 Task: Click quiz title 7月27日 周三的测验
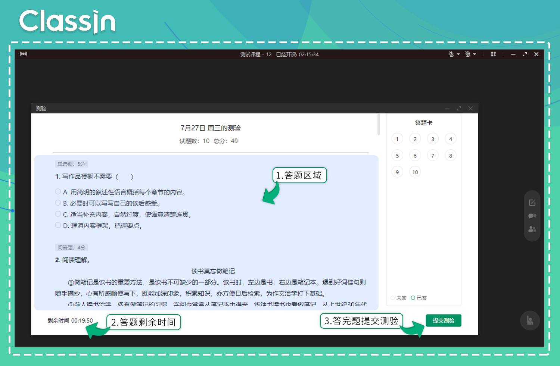[211, 128]
